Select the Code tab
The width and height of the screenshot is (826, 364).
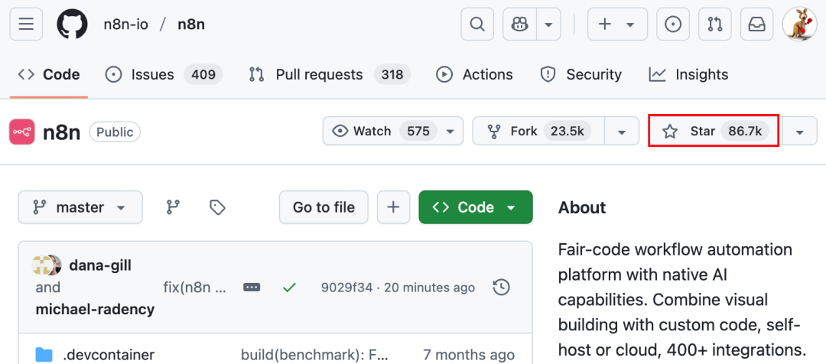click(49, 74)
